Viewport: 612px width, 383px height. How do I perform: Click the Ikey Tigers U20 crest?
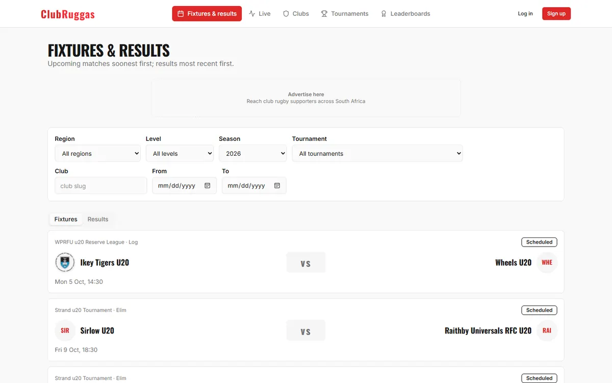65,262
